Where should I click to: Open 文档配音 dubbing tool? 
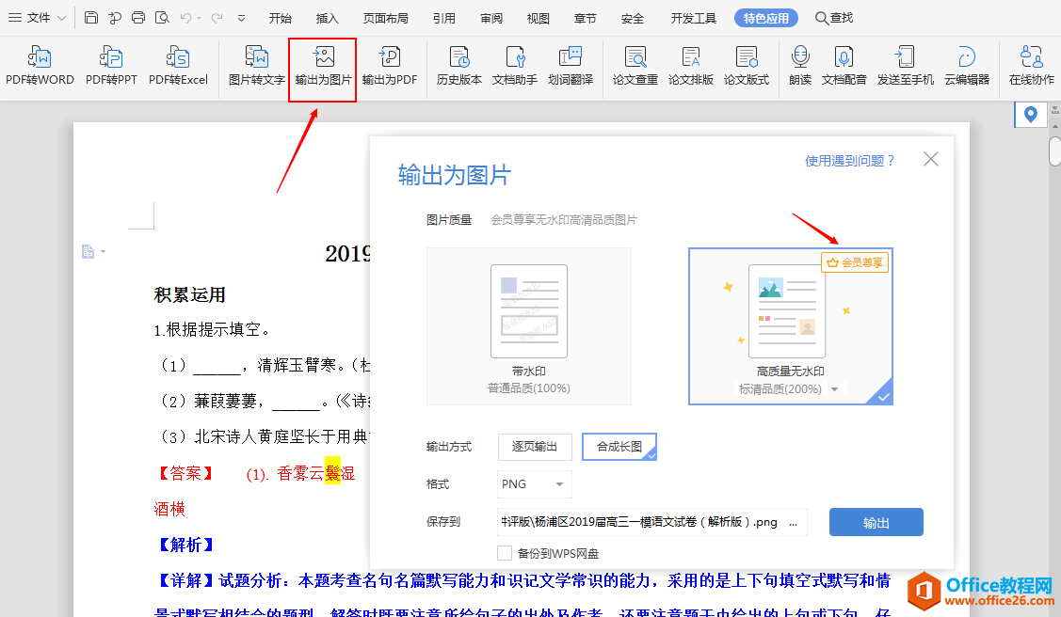click(x=844, y=66)
